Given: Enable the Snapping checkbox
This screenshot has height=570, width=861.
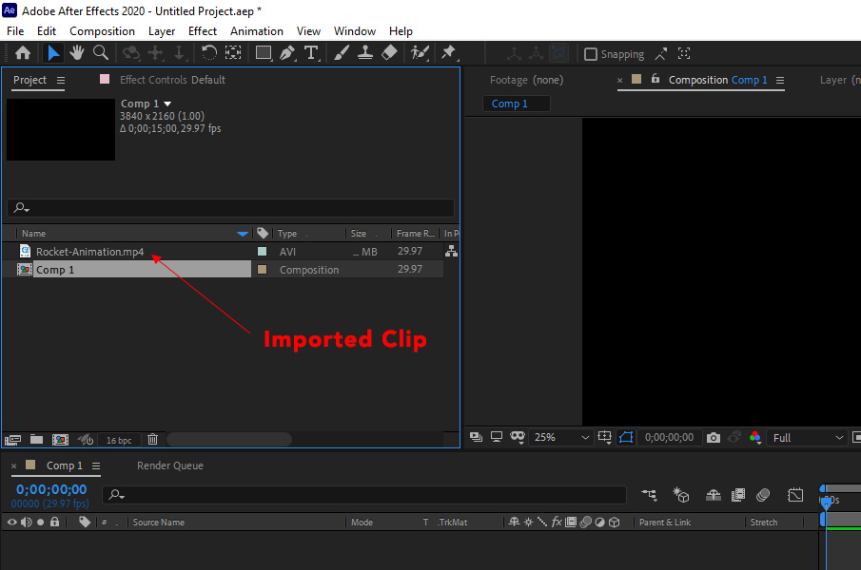Looking at the screenshot, I should coord(591,54).
